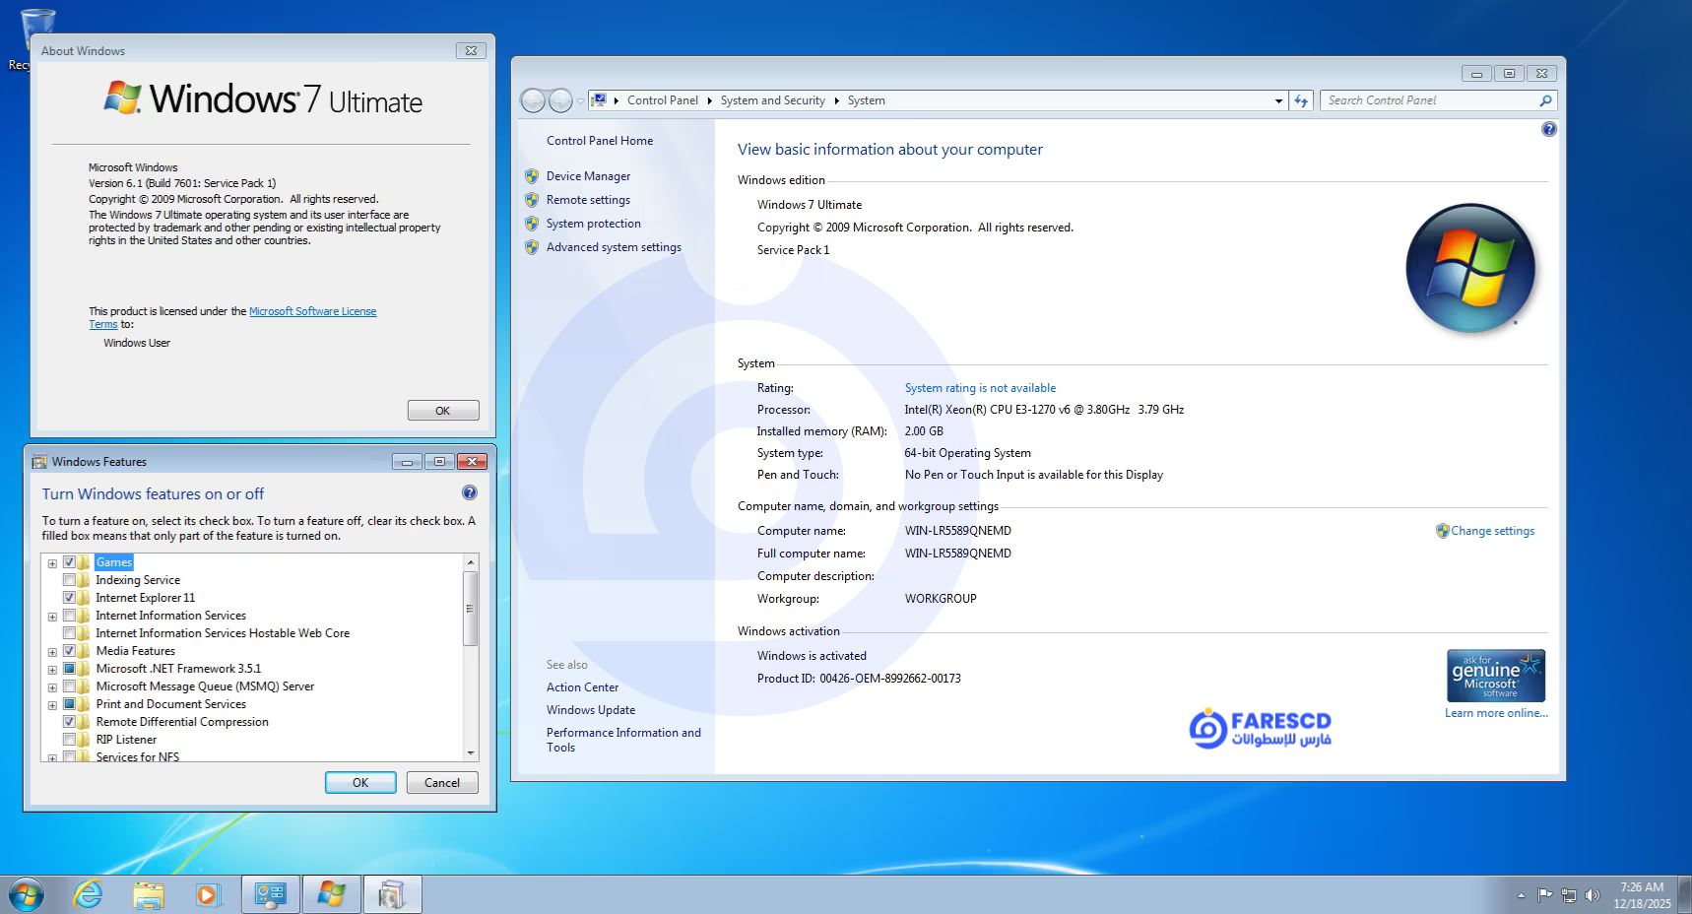
Task: Open the address bar history dropdown arrow
Action: 1278,100
